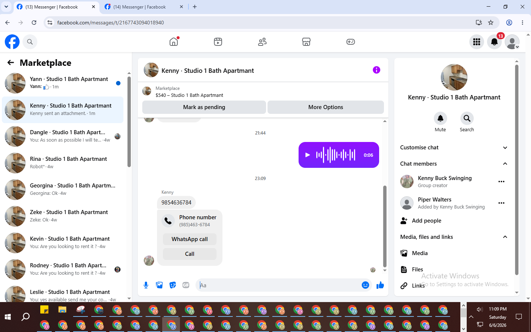
Task: Switch to the (14) Messenger browser tab
Action: pos(144,7)
